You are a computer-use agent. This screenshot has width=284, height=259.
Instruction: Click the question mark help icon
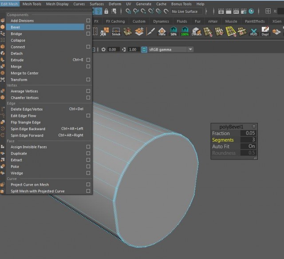99,11
